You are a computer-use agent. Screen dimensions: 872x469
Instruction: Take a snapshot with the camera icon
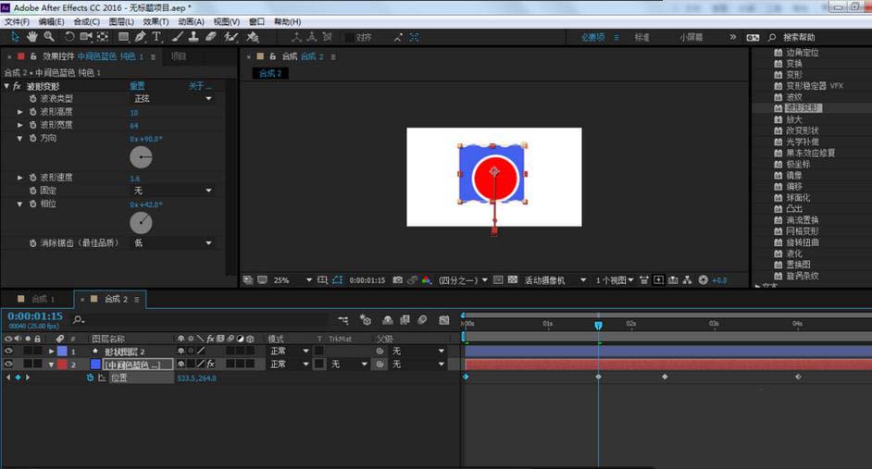click(397, 280)
